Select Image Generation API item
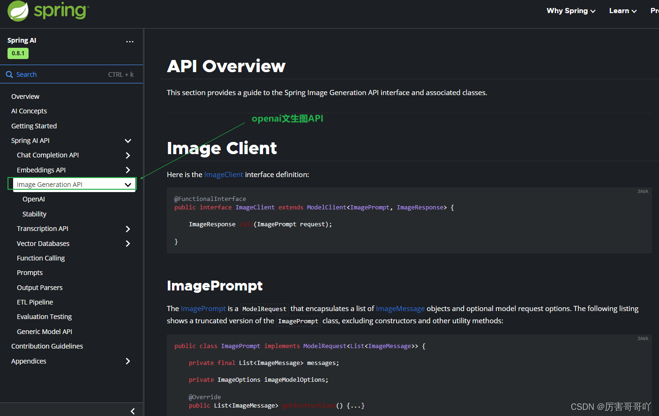The image size is (659, 416). tap(50, 185)
